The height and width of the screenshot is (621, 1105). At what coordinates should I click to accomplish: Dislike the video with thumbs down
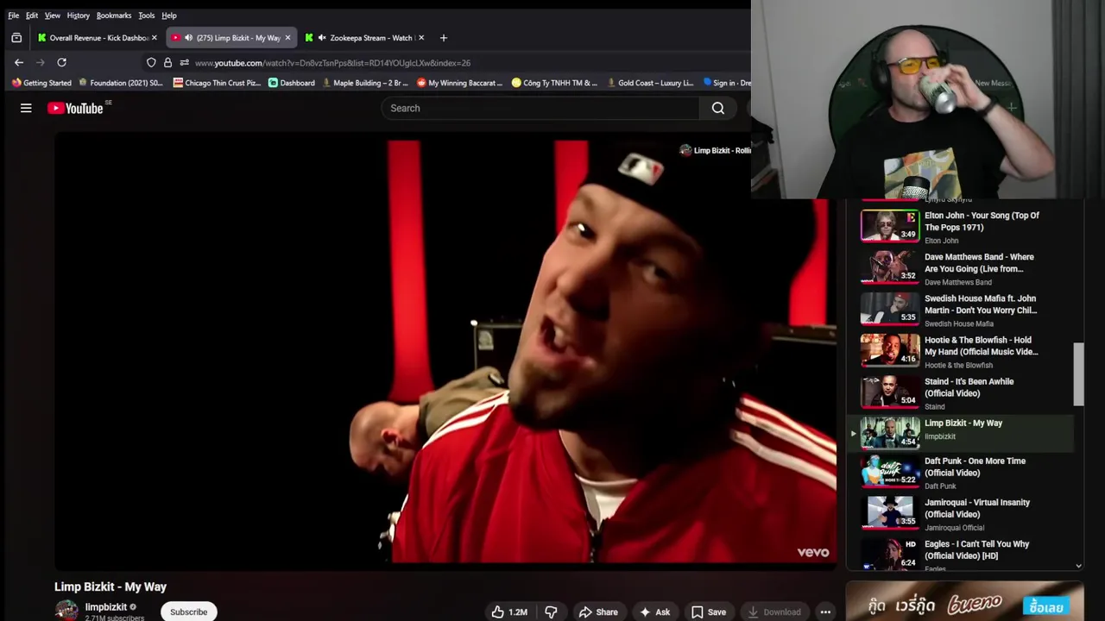551,612
